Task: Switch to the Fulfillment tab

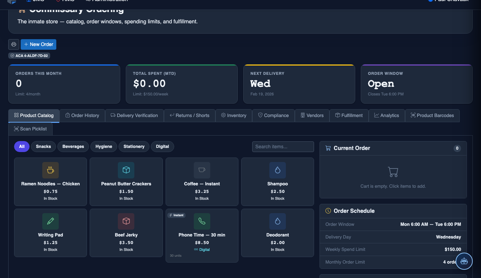Action: 349,115
